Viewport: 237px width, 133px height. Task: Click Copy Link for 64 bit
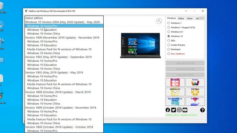(x=185, y=69)
